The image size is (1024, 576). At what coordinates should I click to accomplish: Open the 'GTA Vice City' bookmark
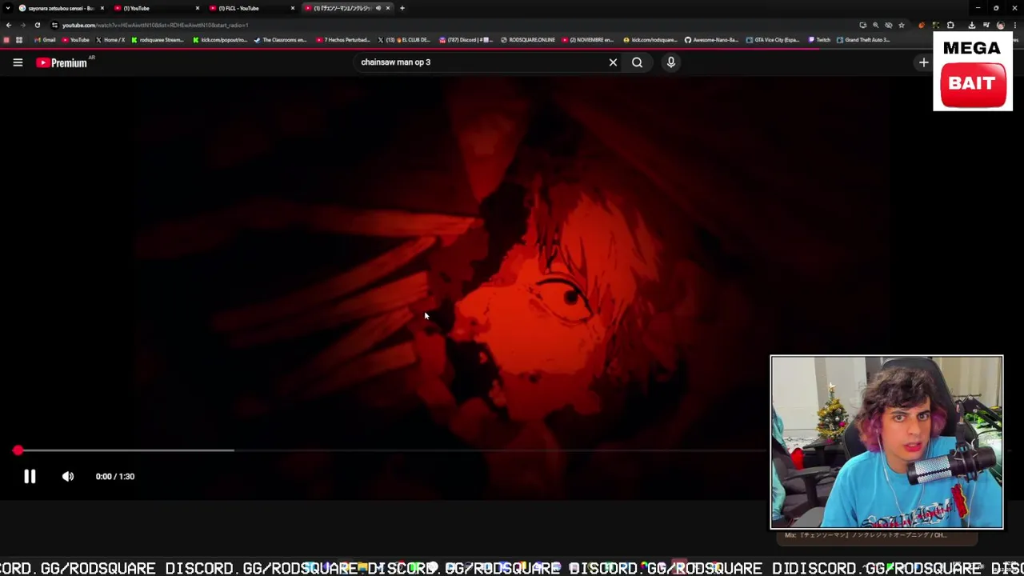pos(773,40)
